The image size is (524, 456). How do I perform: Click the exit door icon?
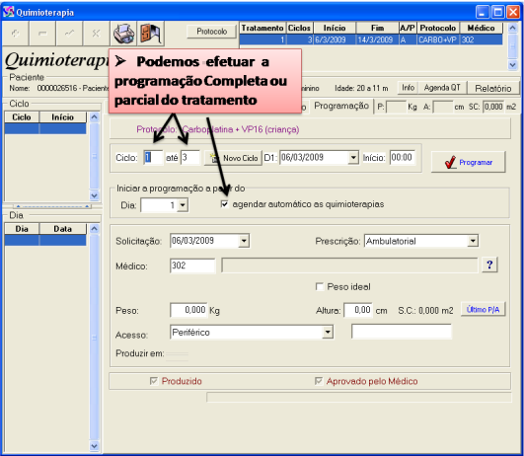150,34
